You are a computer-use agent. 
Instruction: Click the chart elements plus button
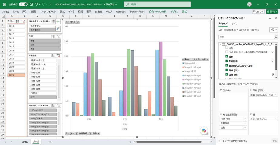(x=58, y=22)
